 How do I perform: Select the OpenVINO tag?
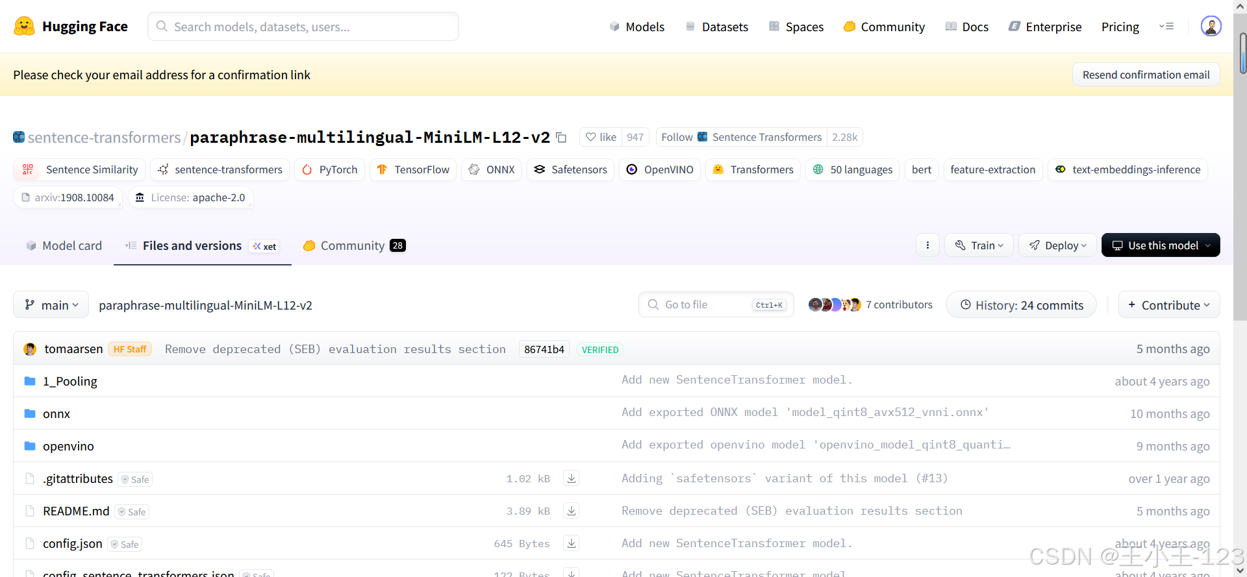coord(660,169)
